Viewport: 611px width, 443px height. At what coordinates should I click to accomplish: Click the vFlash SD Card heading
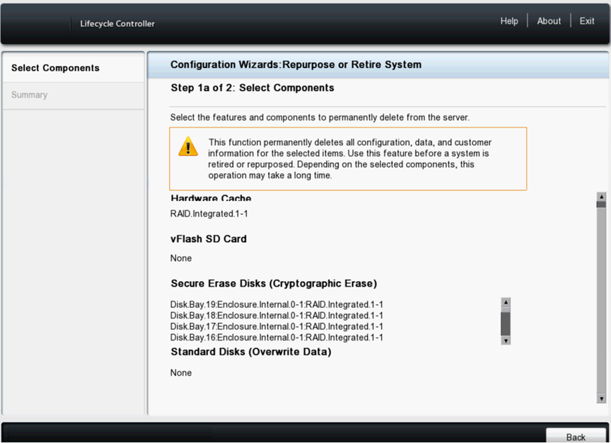209,238
